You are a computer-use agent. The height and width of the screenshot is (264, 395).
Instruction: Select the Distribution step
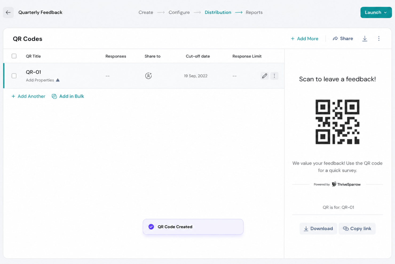218,12
